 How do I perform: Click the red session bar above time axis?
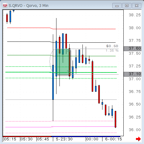tap(27, 136)
